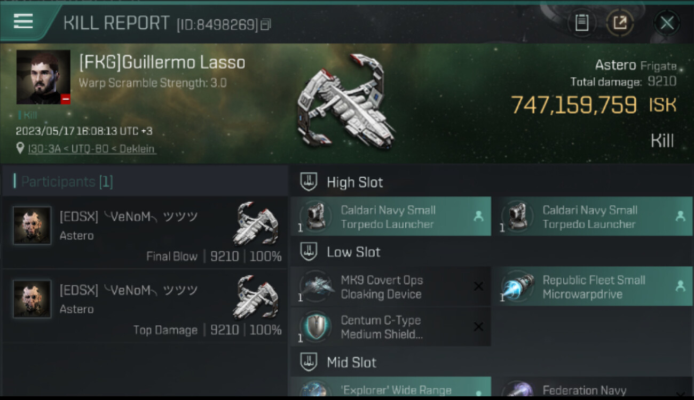
Task: Click Republic Fleet Small Microwarpdrive icon
Action: pyautogui.click(x=518, y=287)
